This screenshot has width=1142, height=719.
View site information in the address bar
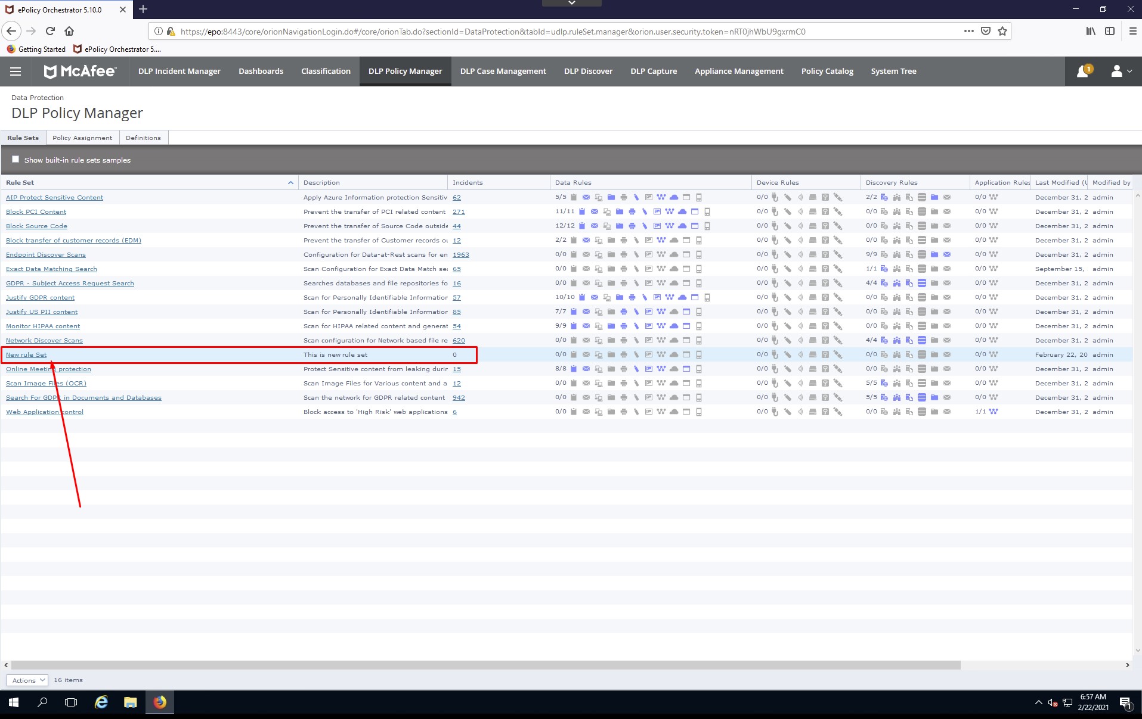click(x=158, y=32)
